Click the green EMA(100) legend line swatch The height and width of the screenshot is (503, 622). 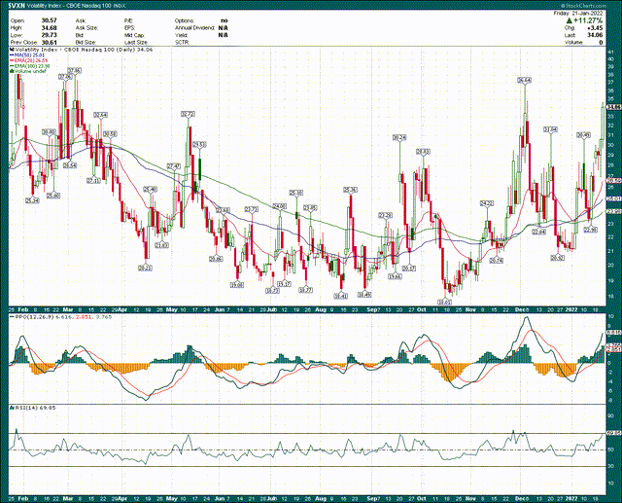(12, 66)
